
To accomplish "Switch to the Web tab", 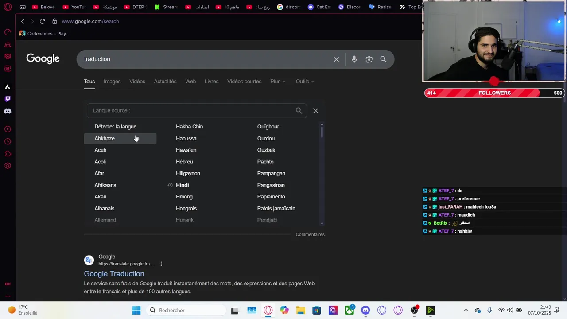I will [190, 82].
